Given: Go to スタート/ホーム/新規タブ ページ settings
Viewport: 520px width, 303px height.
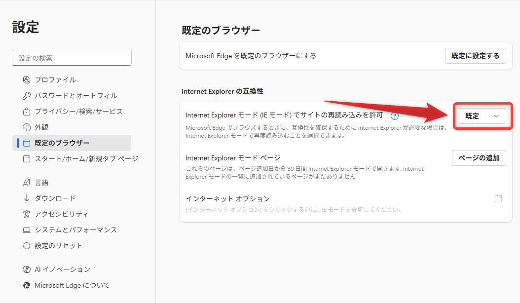Looking at the screenshot, I should coord(86,159).
